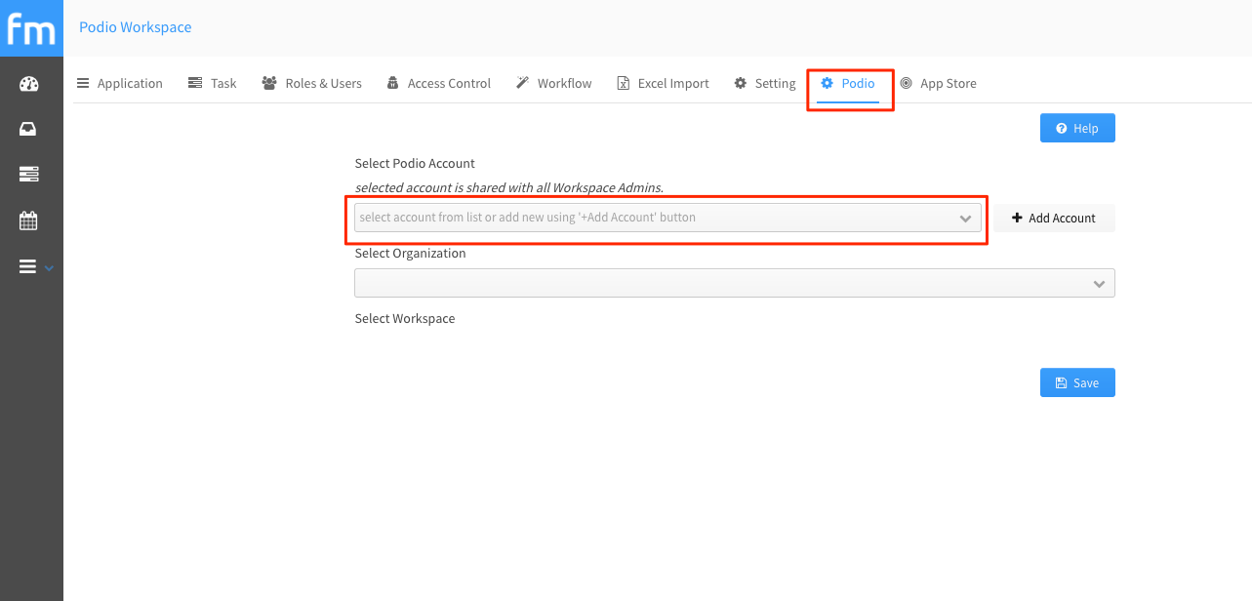The width and height of the screenshot is (1252, 601).
Task: Open the Select Podio Account dropdown
Action: (667, 218)
